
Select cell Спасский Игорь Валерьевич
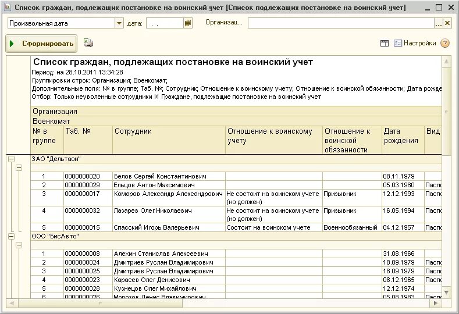(169, 227)
